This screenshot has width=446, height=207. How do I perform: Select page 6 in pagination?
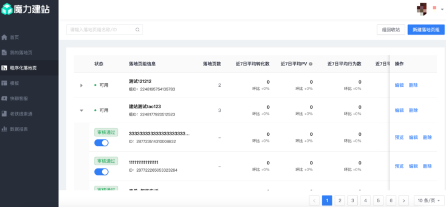(391, 200)
